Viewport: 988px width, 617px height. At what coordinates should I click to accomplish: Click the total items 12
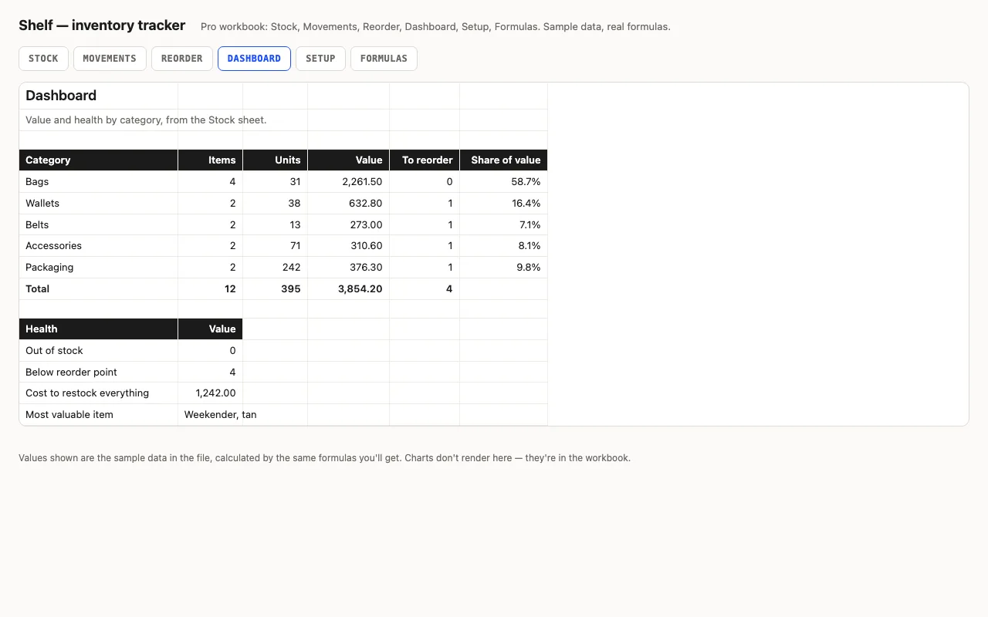(x=211, y=289)
